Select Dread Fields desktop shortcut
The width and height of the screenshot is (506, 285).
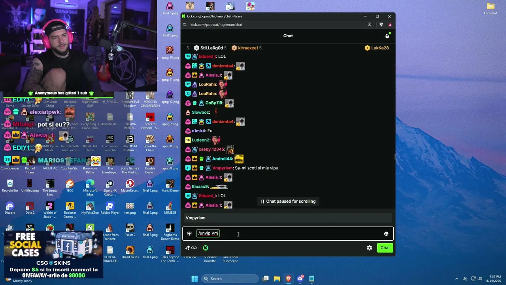130,252
